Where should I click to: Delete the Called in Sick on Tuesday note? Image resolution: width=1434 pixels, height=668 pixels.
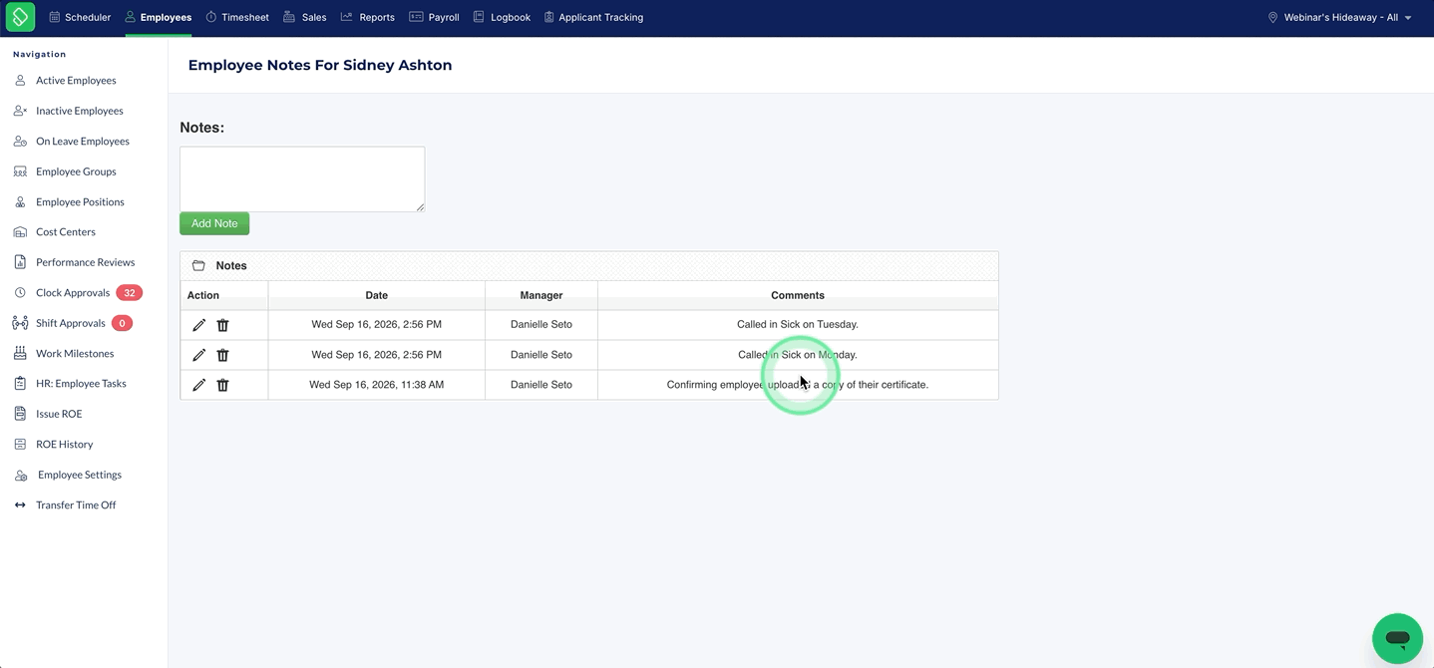click(x=222, y=325)
